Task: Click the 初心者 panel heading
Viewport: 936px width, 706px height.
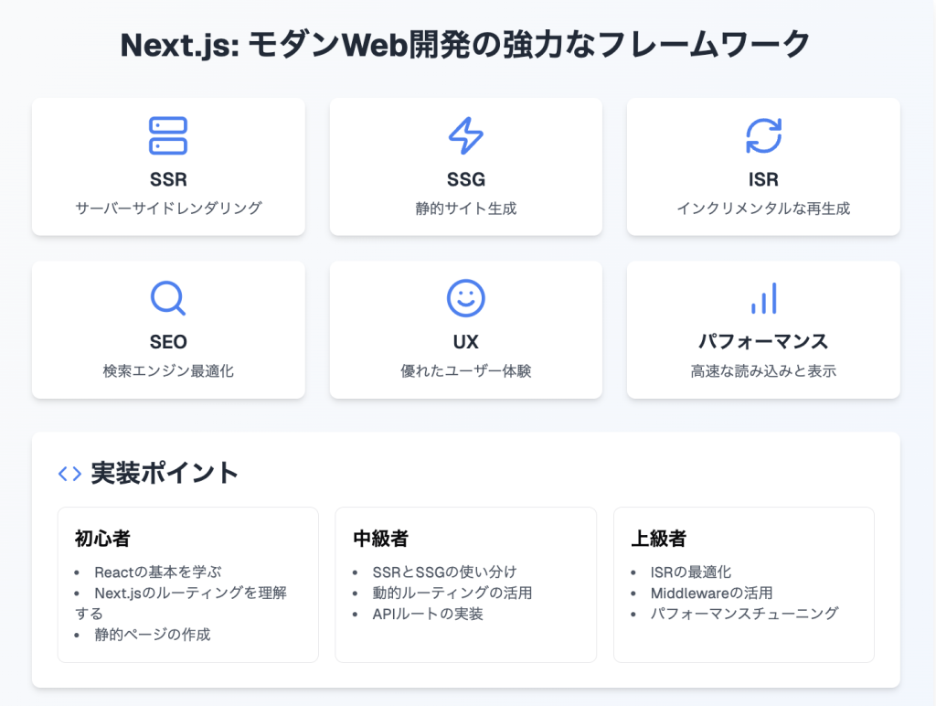Action: 102,539
